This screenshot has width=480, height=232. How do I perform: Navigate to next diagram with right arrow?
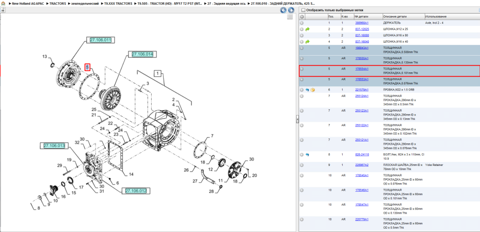(291, 10)
